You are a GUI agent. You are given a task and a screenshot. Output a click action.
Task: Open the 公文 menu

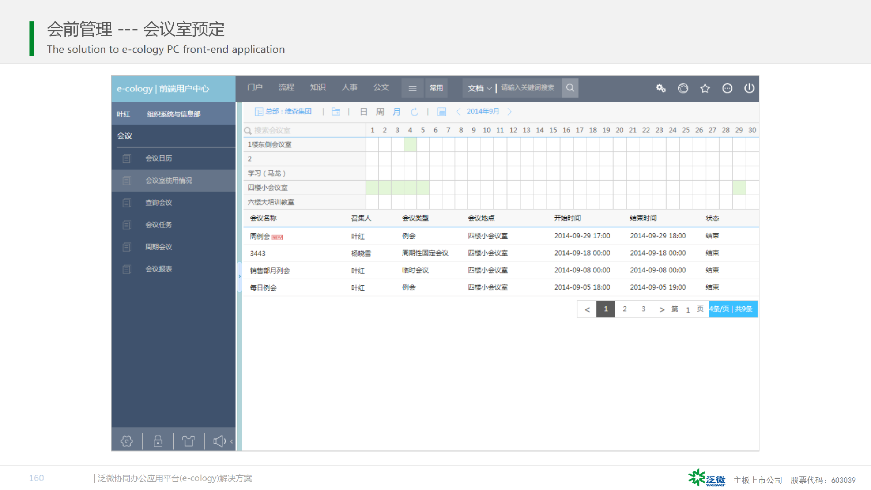tap(381, 87)
